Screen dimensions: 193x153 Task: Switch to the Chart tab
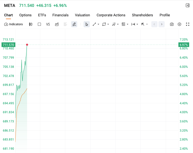pos(8,15)
